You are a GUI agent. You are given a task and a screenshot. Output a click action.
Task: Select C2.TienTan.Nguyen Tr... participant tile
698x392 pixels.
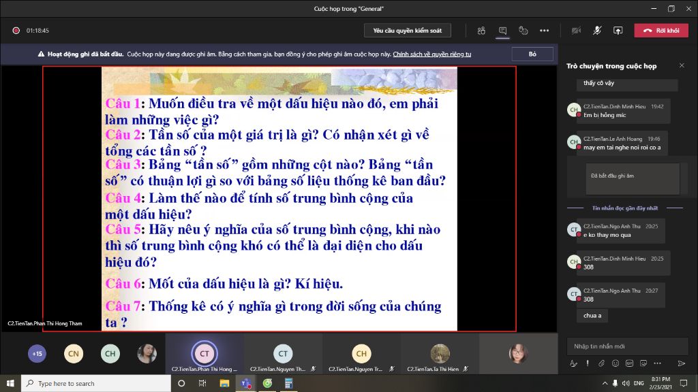pyautogui.click(x=361, y=354)
